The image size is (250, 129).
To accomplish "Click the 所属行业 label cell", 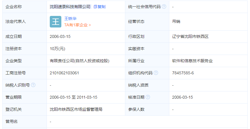I will pos(147,61).
